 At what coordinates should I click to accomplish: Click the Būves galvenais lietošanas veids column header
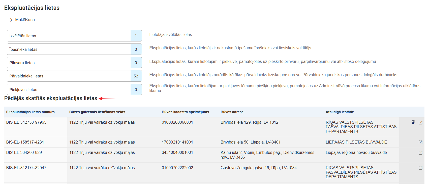(x=97, y=112)
